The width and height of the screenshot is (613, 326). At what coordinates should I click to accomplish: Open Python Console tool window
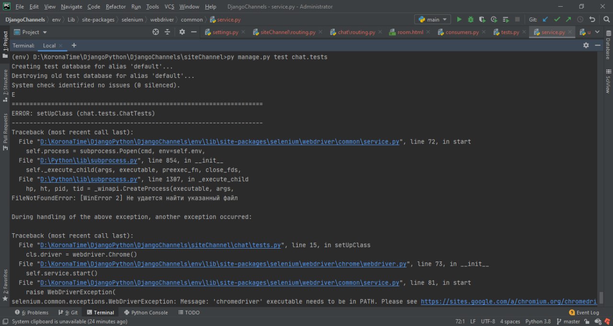point(146,312)
